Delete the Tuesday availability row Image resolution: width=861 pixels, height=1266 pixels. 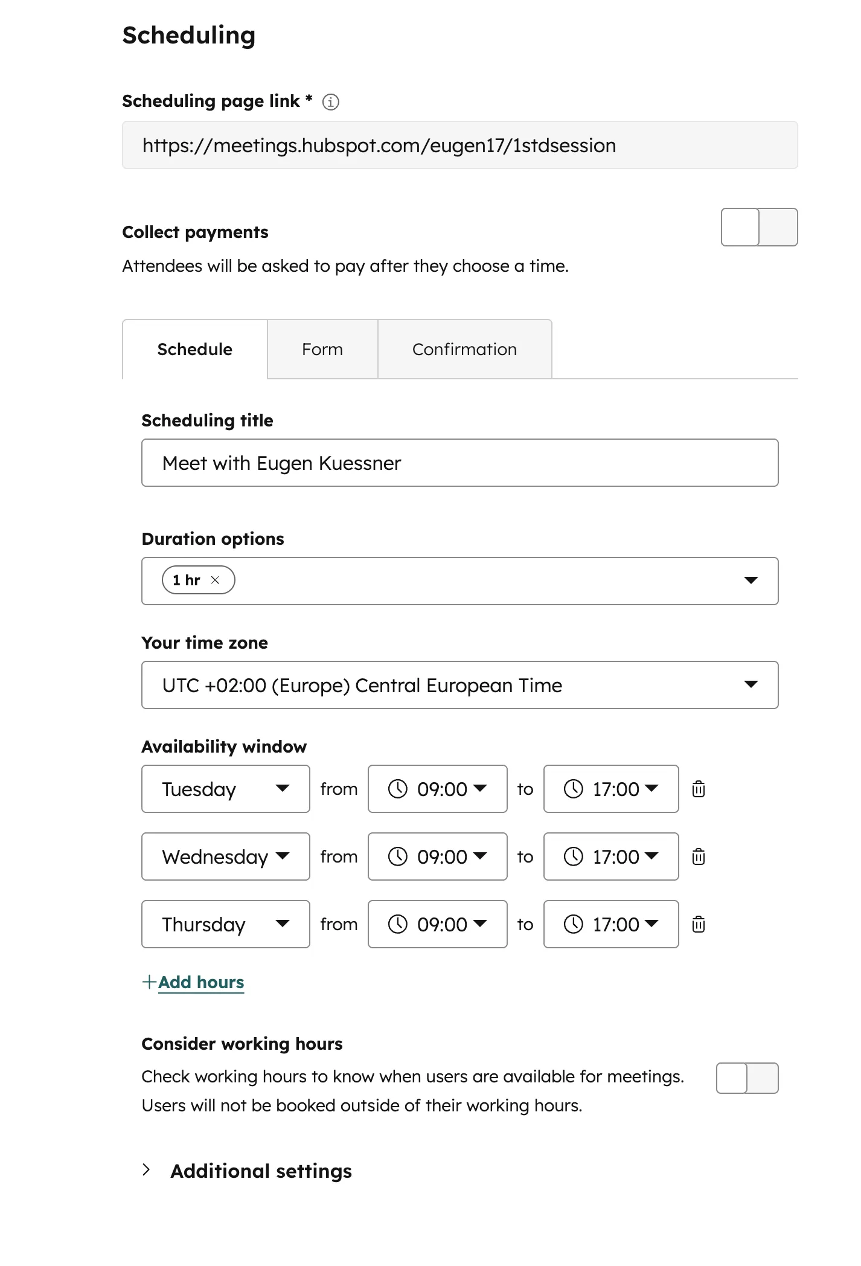(699, 789)
